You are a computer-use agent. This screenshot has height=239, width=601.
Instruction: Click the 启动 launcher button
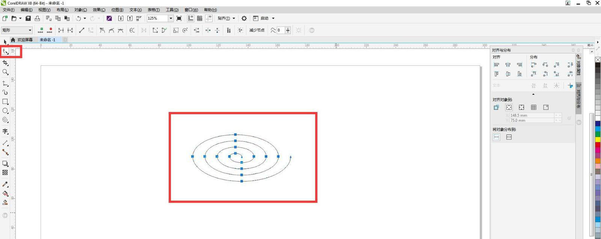[x=264, y=18]
